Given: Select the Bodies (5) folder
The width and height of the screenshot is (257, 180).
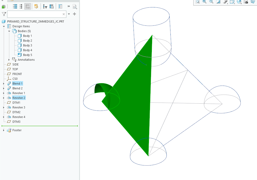Looking at the screenshot, I should [24, 31].
